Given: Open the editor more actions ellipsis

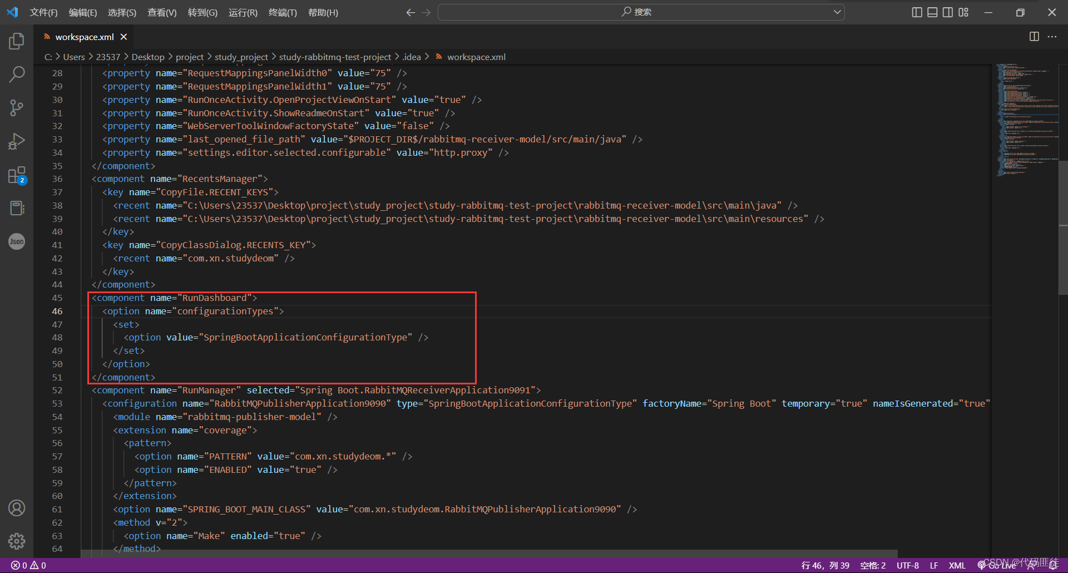Looking at the screenshot, I should [x=1052, y=37].
